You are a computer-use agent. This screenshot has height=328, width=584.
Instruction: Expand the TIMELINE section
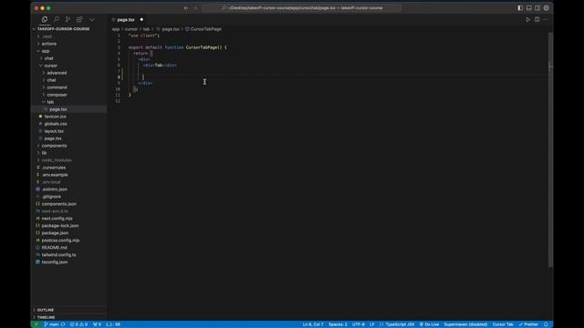click(x=46, y=318)
